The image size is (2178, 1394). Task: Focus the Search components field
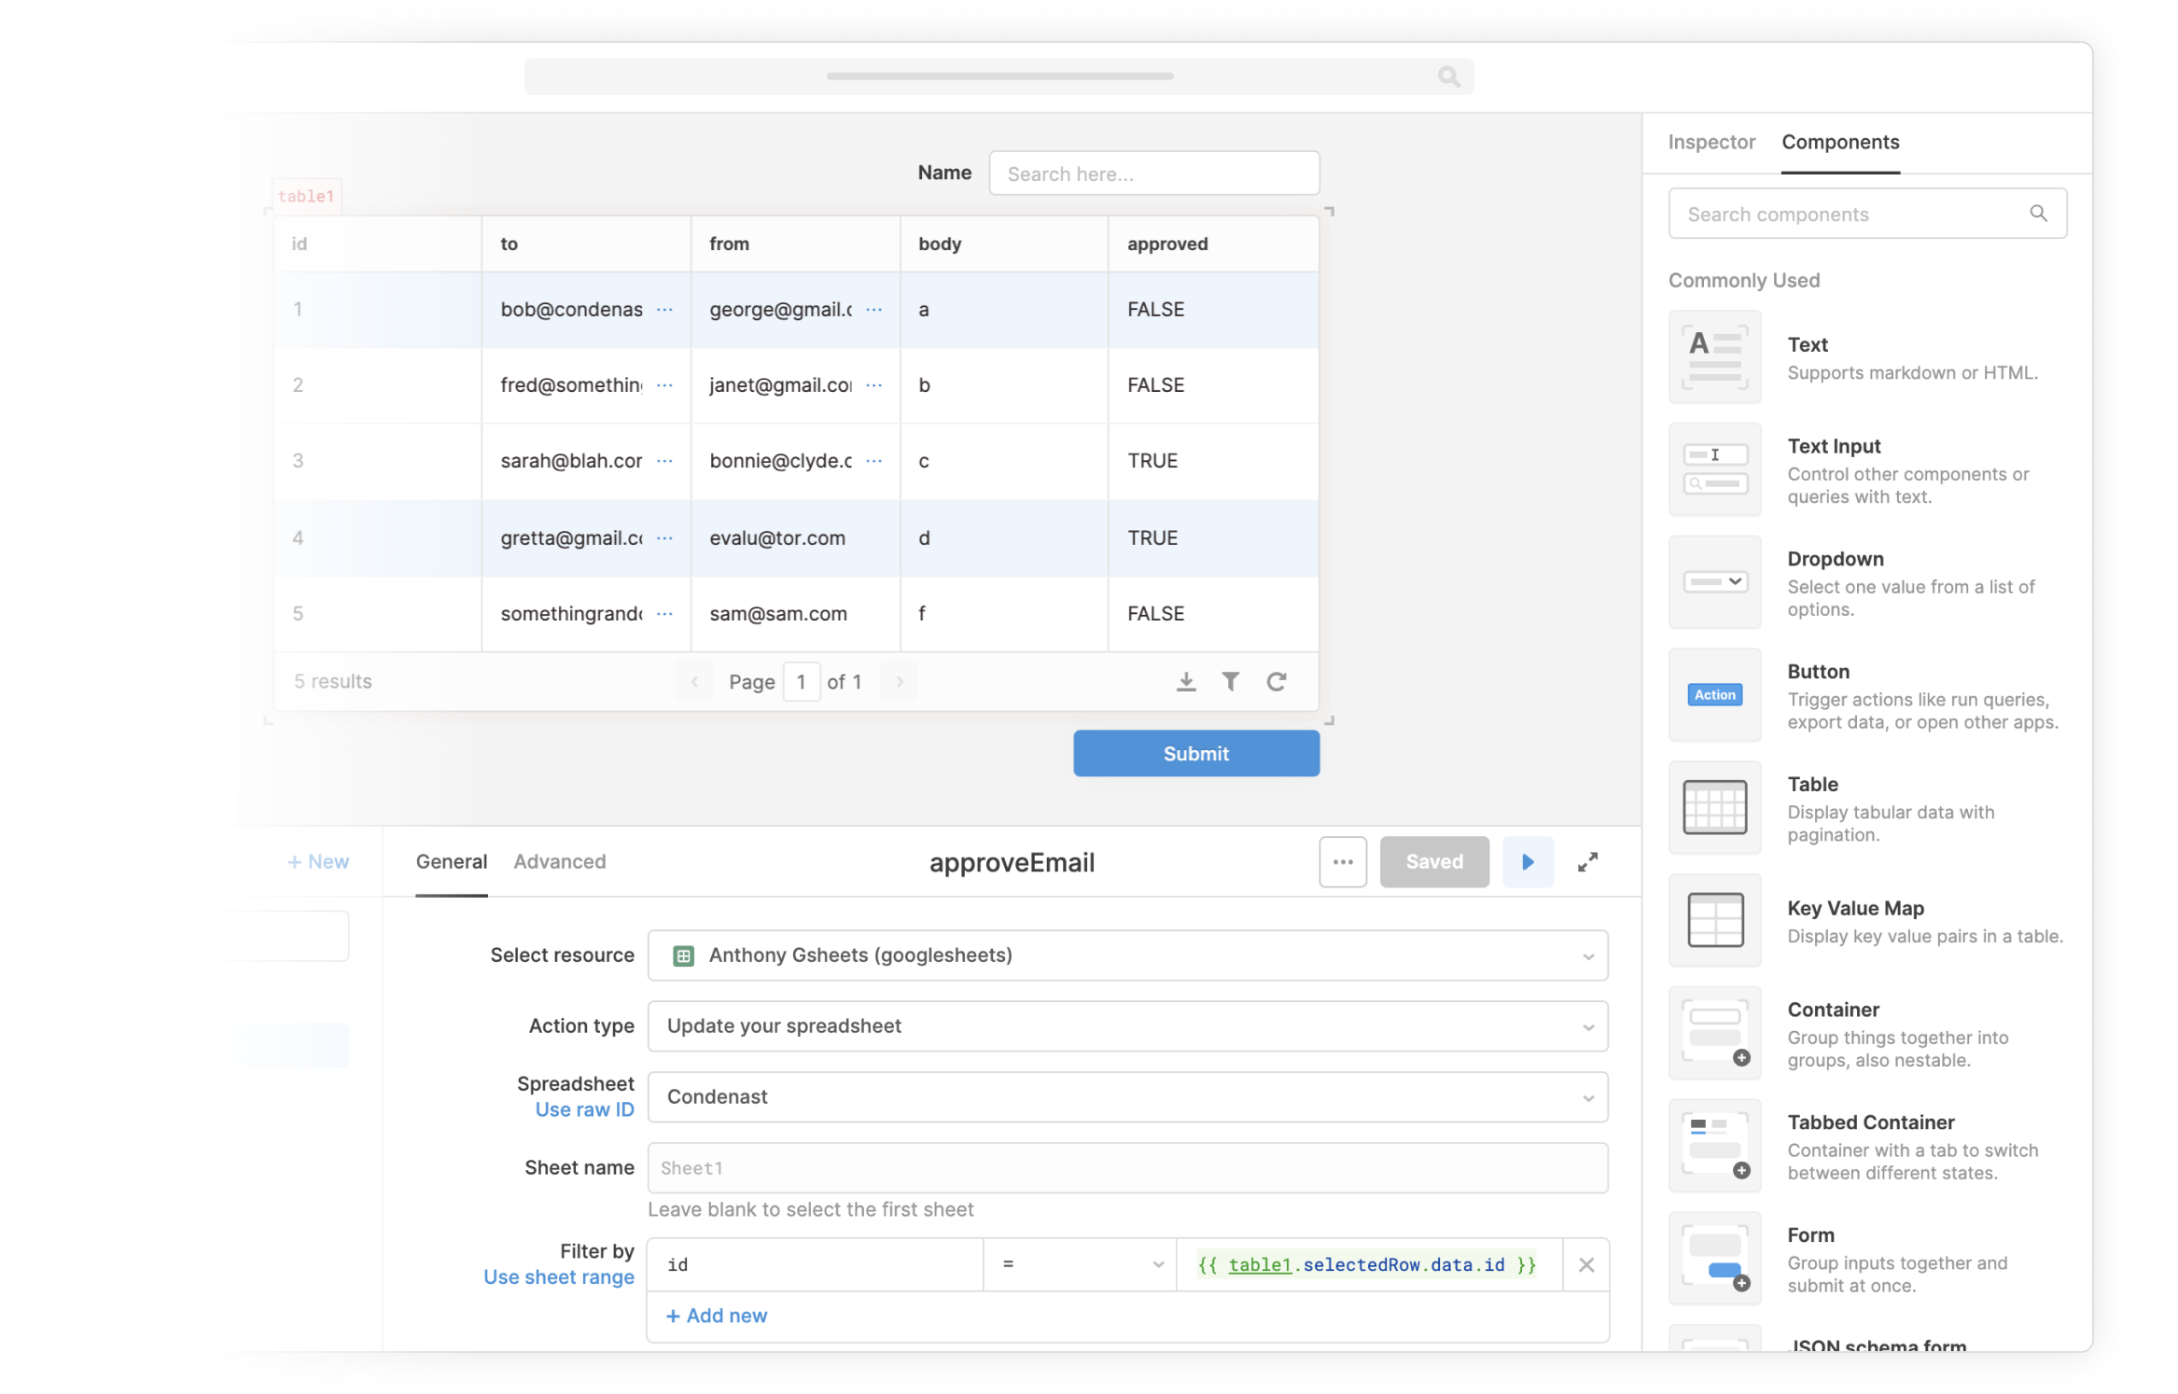coord(1867,214)
